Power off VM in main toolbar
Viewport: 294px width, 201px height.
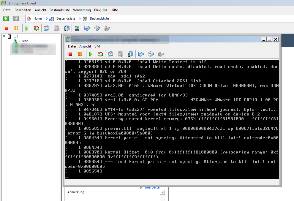pyautogui.click(x=6, y=28)
